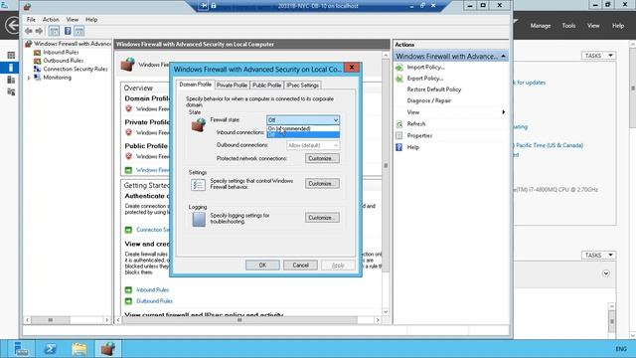
Task: Click the blue Help toolbar icon
Action: point(68,31)
